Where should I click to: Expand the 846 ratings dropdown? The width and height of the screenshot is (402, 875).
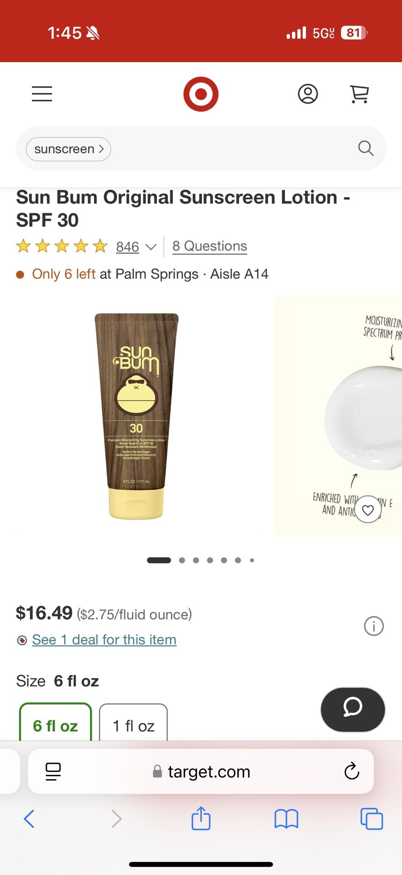[x=136, y=247]
